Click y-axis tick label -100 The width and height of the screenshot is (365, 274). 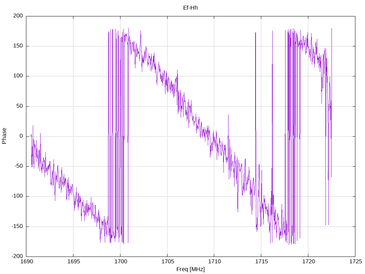pos(17,196)
